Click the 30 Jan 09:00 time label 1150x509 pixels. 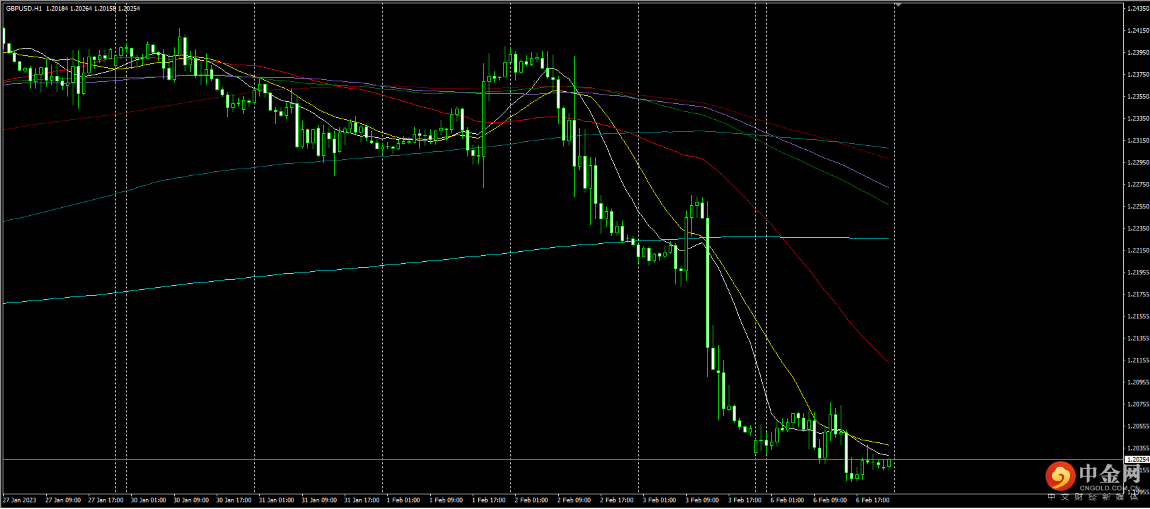pos(191,500)
